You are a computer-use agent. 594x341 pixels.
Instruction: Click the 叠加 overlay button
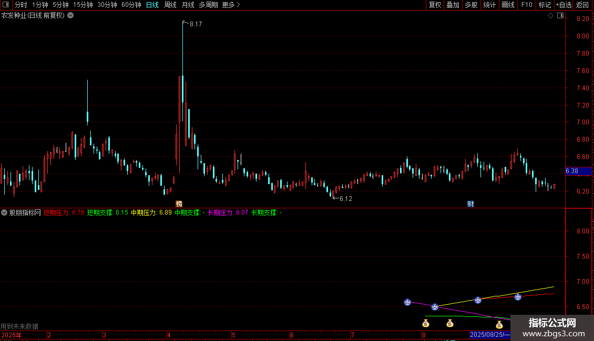coord(453,5)
